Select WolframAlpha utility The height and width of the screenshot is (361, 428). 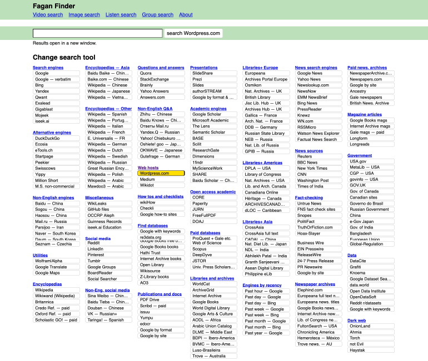click(x=56, y=261)
